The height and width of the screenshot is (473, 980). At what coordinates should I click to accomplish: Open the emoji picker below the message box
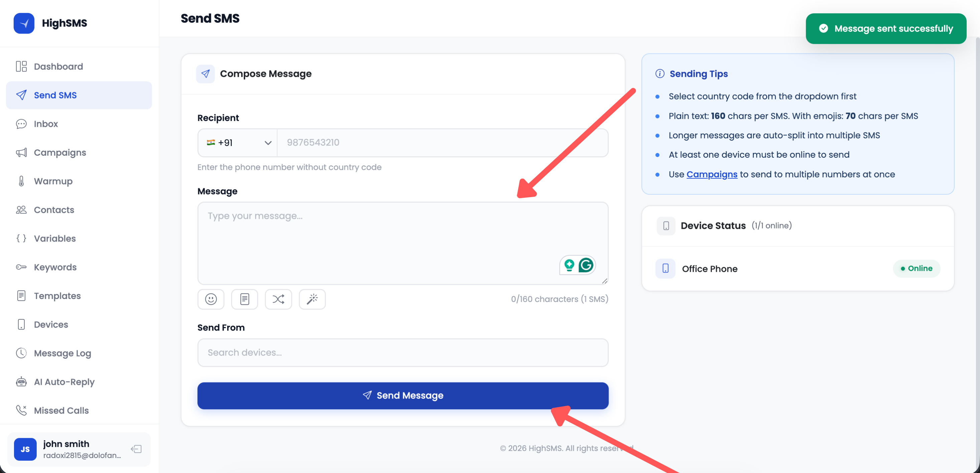211,299
